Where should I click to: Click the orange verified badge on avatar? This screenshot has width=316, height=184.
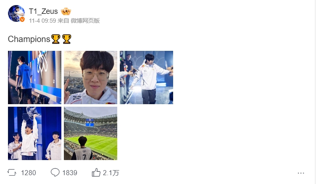(x=22, y=19)
